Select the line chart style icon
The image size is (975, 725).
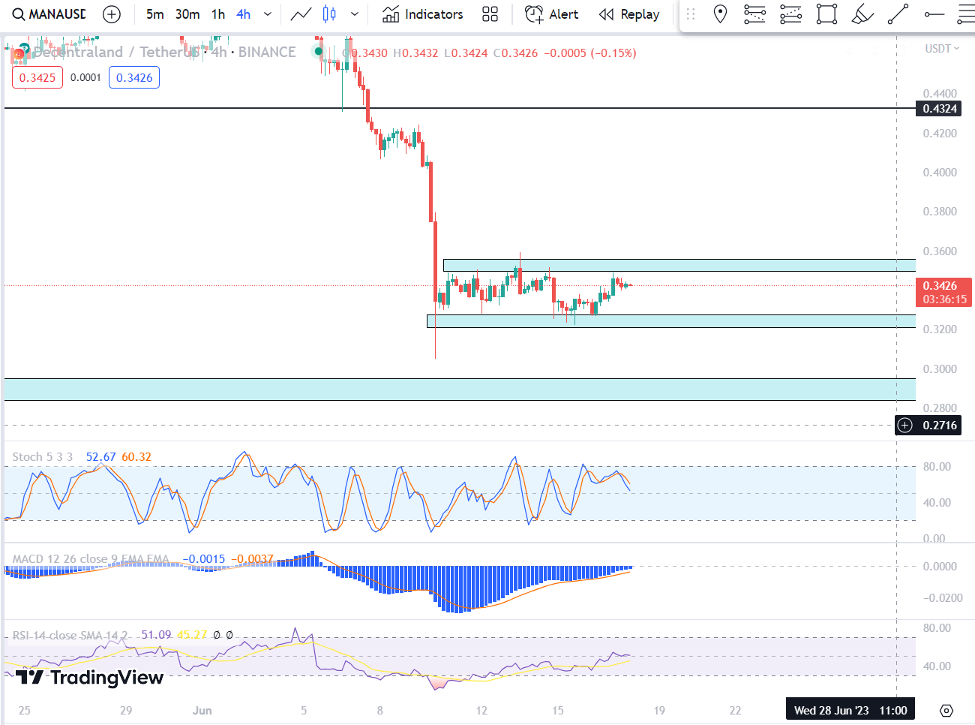pyautogui.click(x=301, y=14)
